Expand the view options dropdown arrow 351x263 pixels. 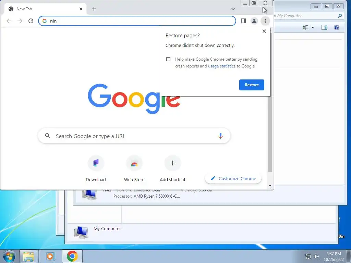[313, 27]
